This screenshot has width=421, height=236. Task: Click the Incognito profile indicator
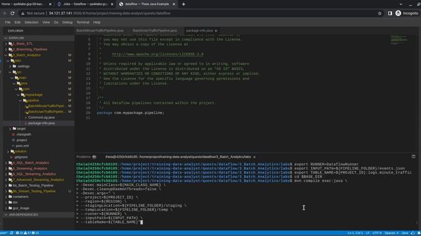point(407,13)
